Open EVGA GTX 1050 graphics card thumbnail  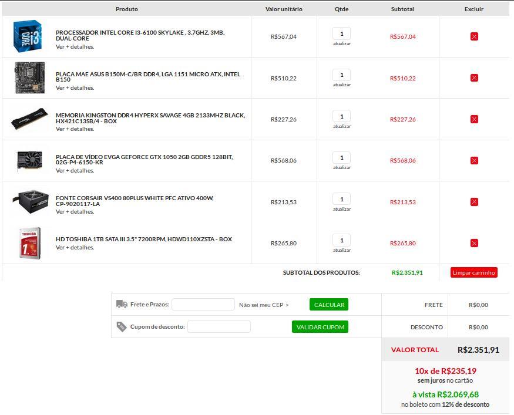pyautogui.click(x=29, y=160)
